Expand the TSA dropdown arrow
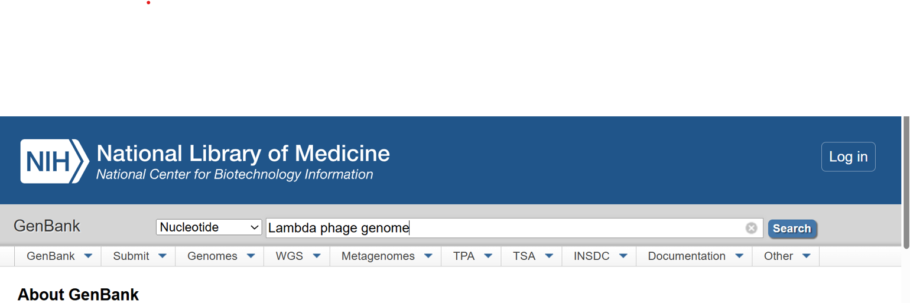This screenshot has height=303, width=910. coord(549,256)
